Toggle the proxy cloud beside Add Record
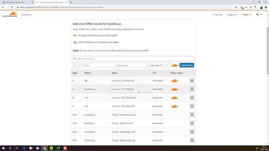The image size is (269, 151). 175,65
